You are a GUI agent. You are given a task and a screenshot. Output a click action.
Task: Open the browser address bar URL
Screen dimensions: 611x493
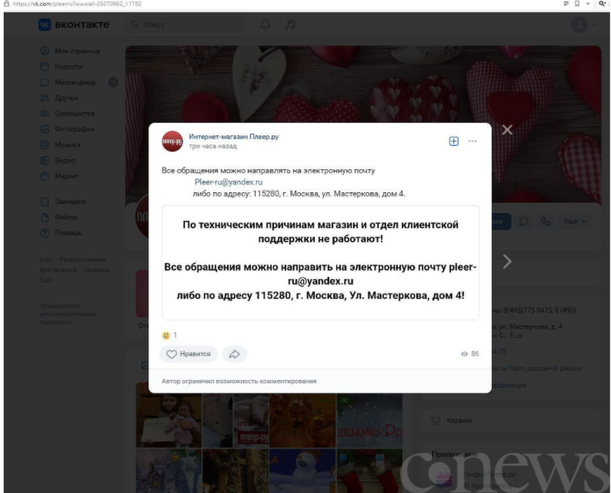pyautogui.click(x=77, y=4)
